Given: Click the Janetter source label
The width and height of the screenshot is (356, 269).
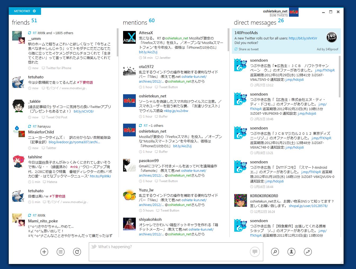Looking at the screenshot, I should click(165, 58).
